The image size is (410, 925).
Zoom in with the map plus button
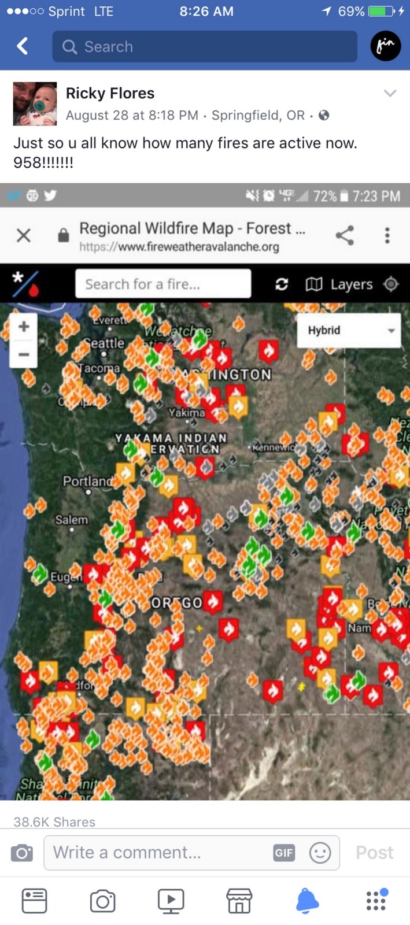click(24, 327)
